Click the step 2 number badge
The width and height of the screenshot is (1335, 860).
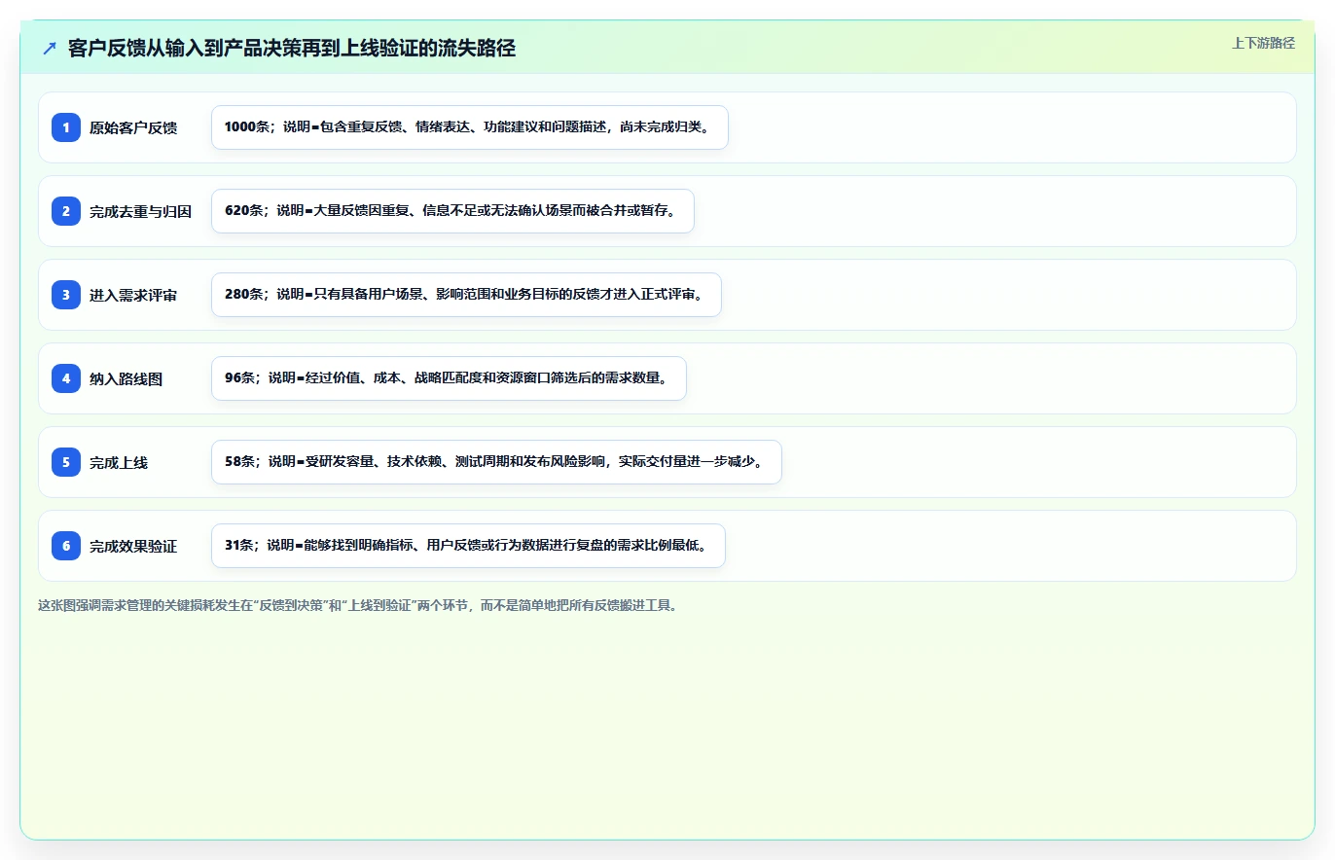point(66,211)
